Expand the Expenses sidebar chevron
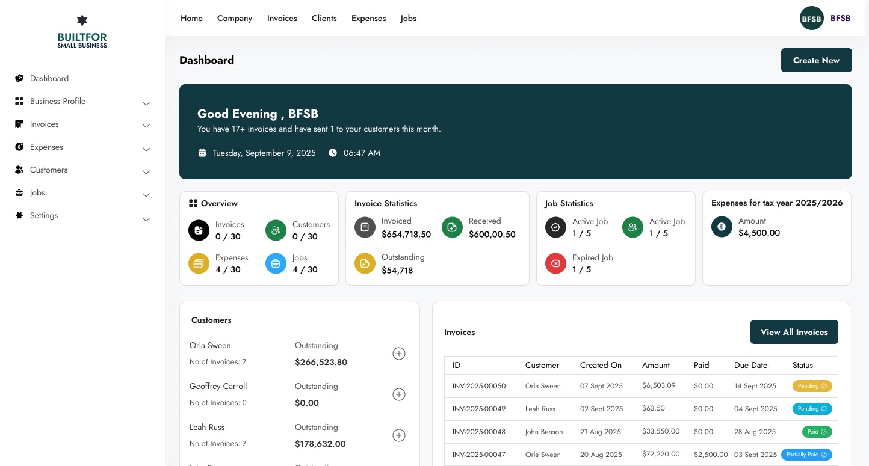The width and height of the screenshot is (869, 466). tap(146, 149)
